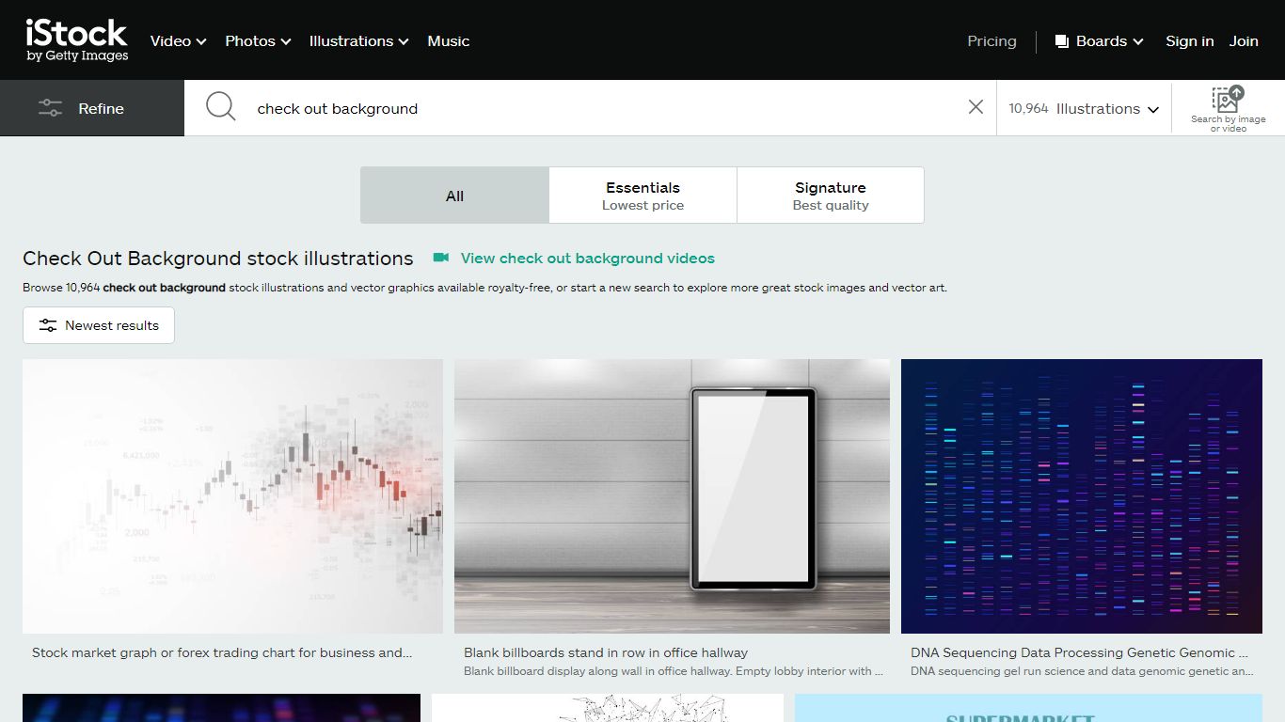Open the Pricing link
Viewport: 1285px width, 722px height.
992,41
